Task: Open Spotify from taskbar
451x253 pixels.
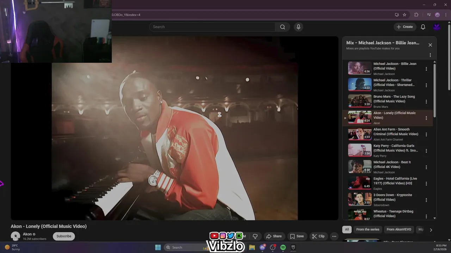Action: click(283, 247)
